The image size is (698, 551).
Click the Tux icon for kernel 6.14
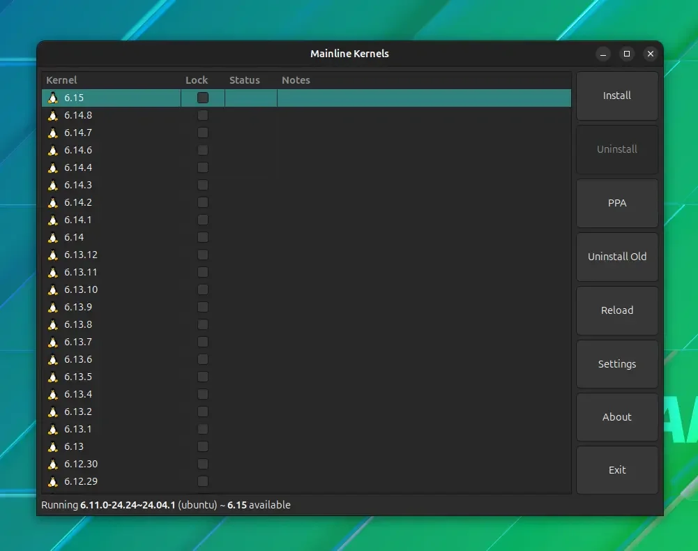[53, 237]
